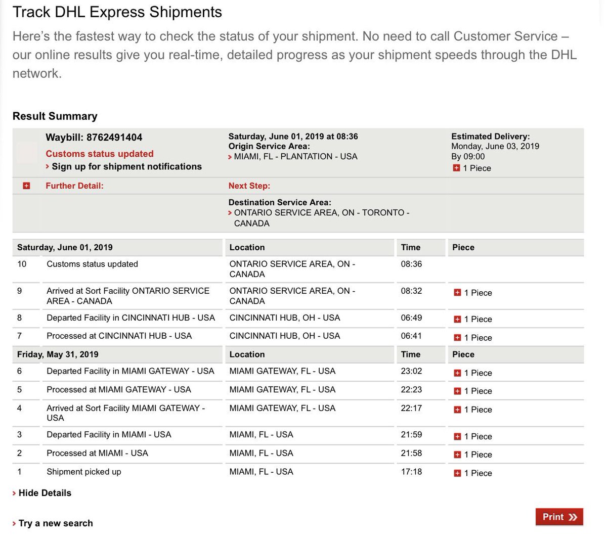
Task: Click the 17:18 time cell
Action: (411, 472)
